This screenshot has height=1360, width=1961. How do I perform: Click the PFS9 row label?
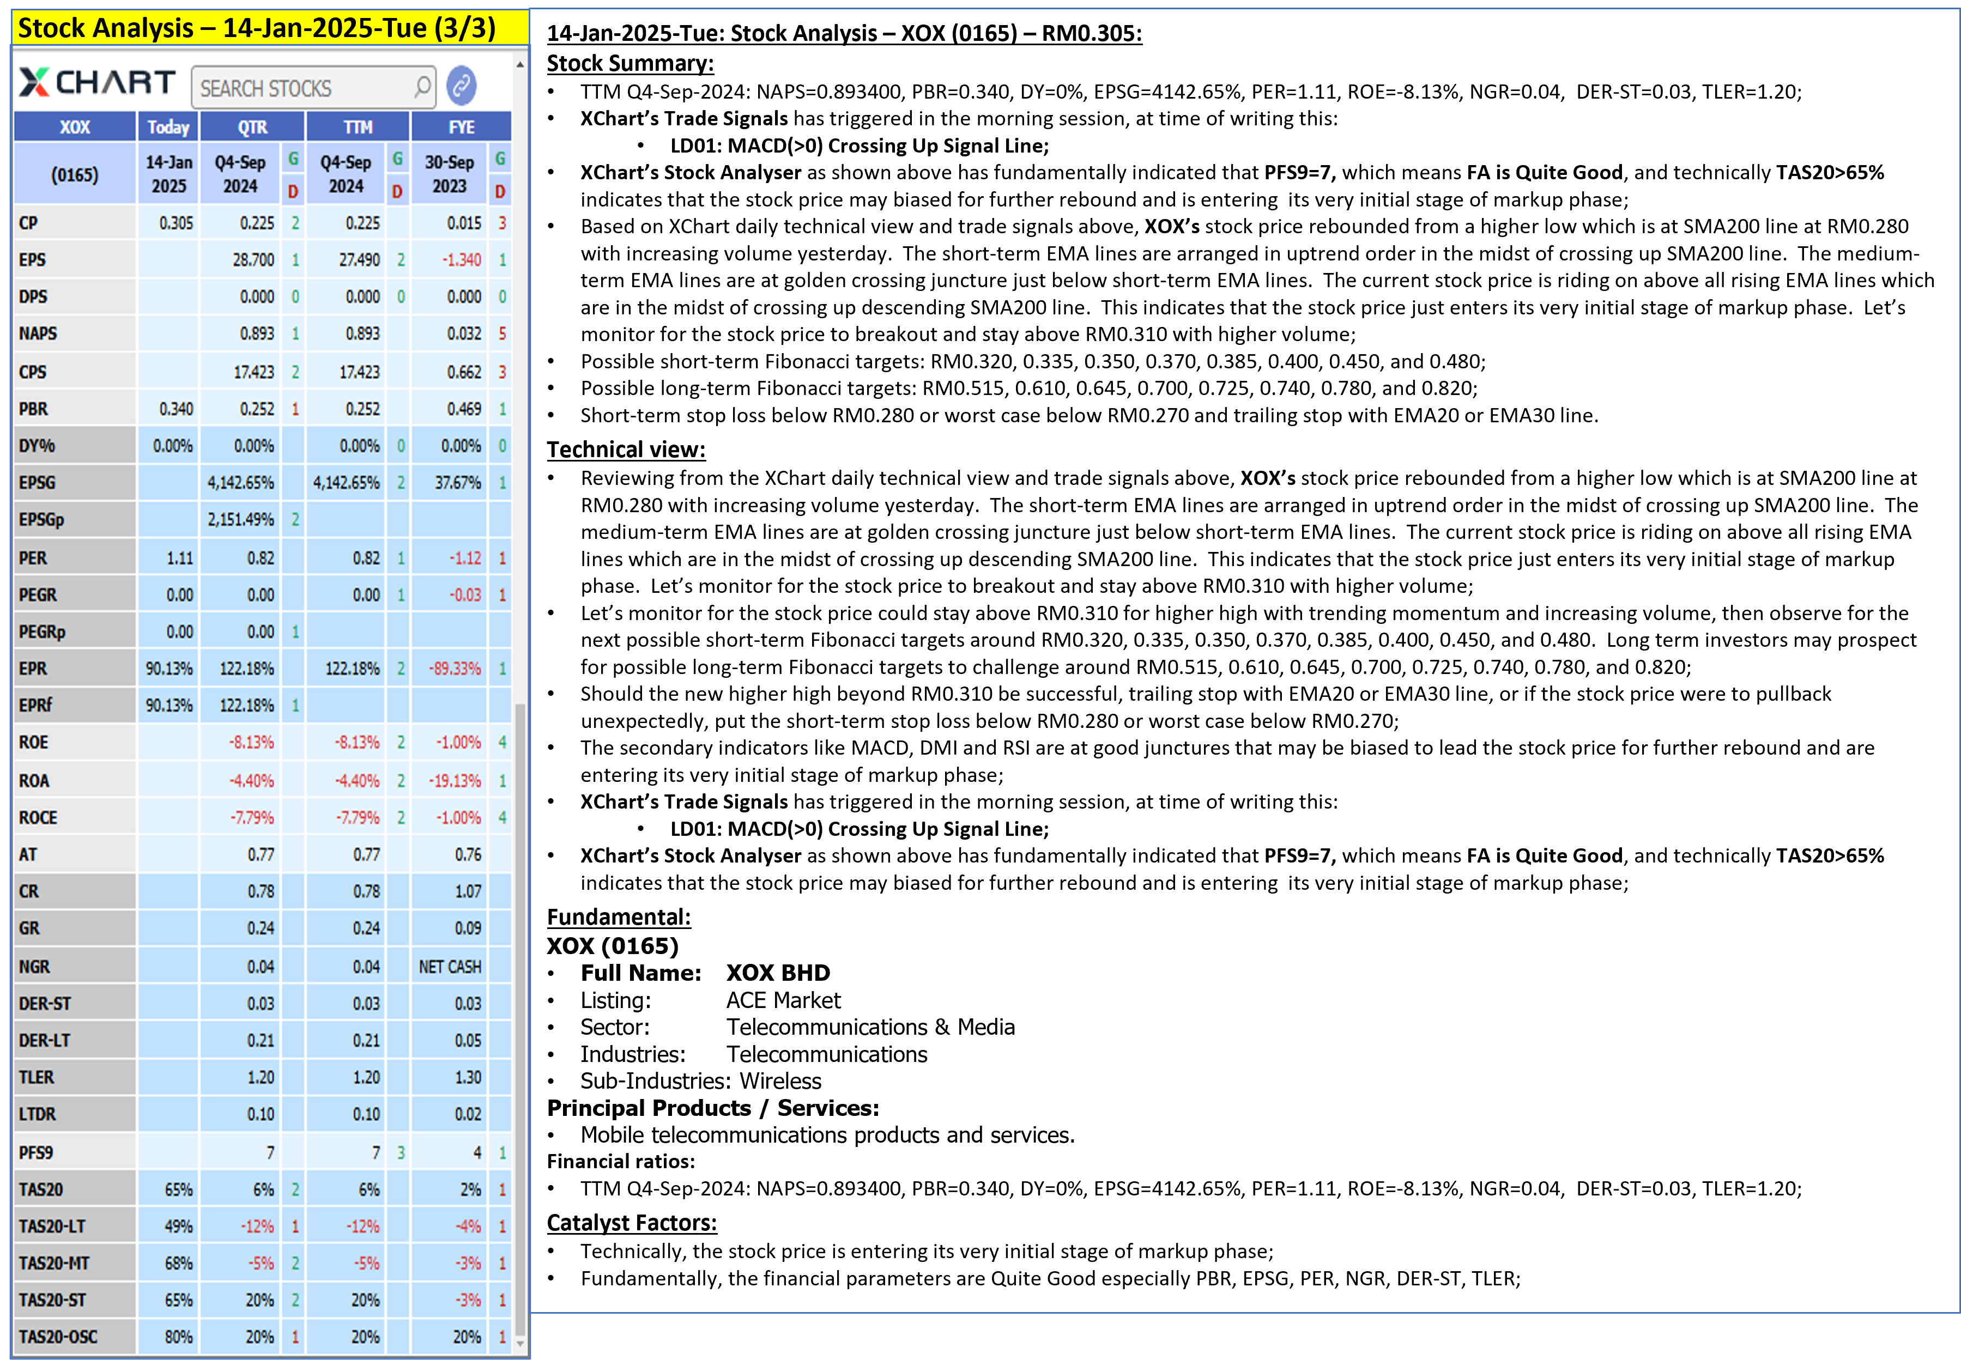[x=36, y=1152]
